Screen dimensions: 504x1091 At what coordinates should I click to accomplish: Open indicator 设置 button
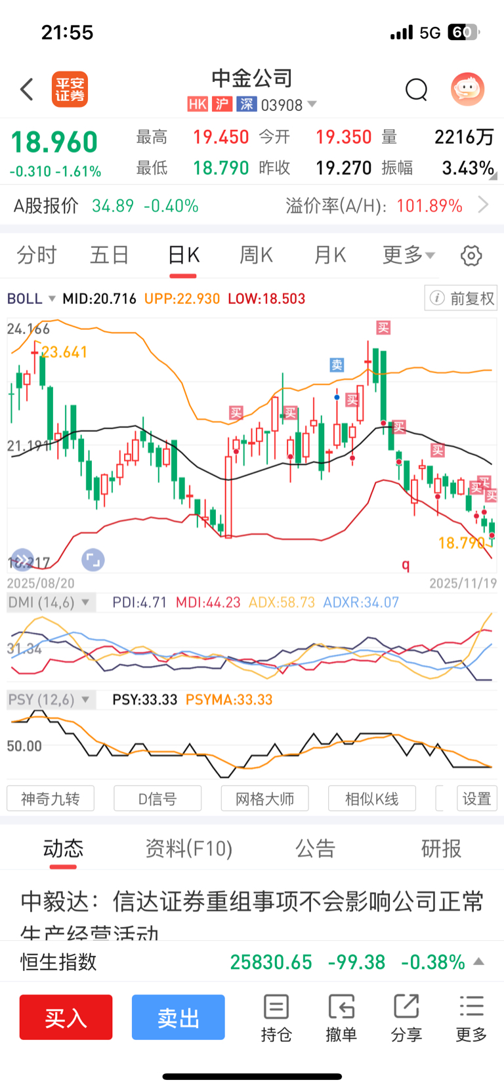[477, 798]
